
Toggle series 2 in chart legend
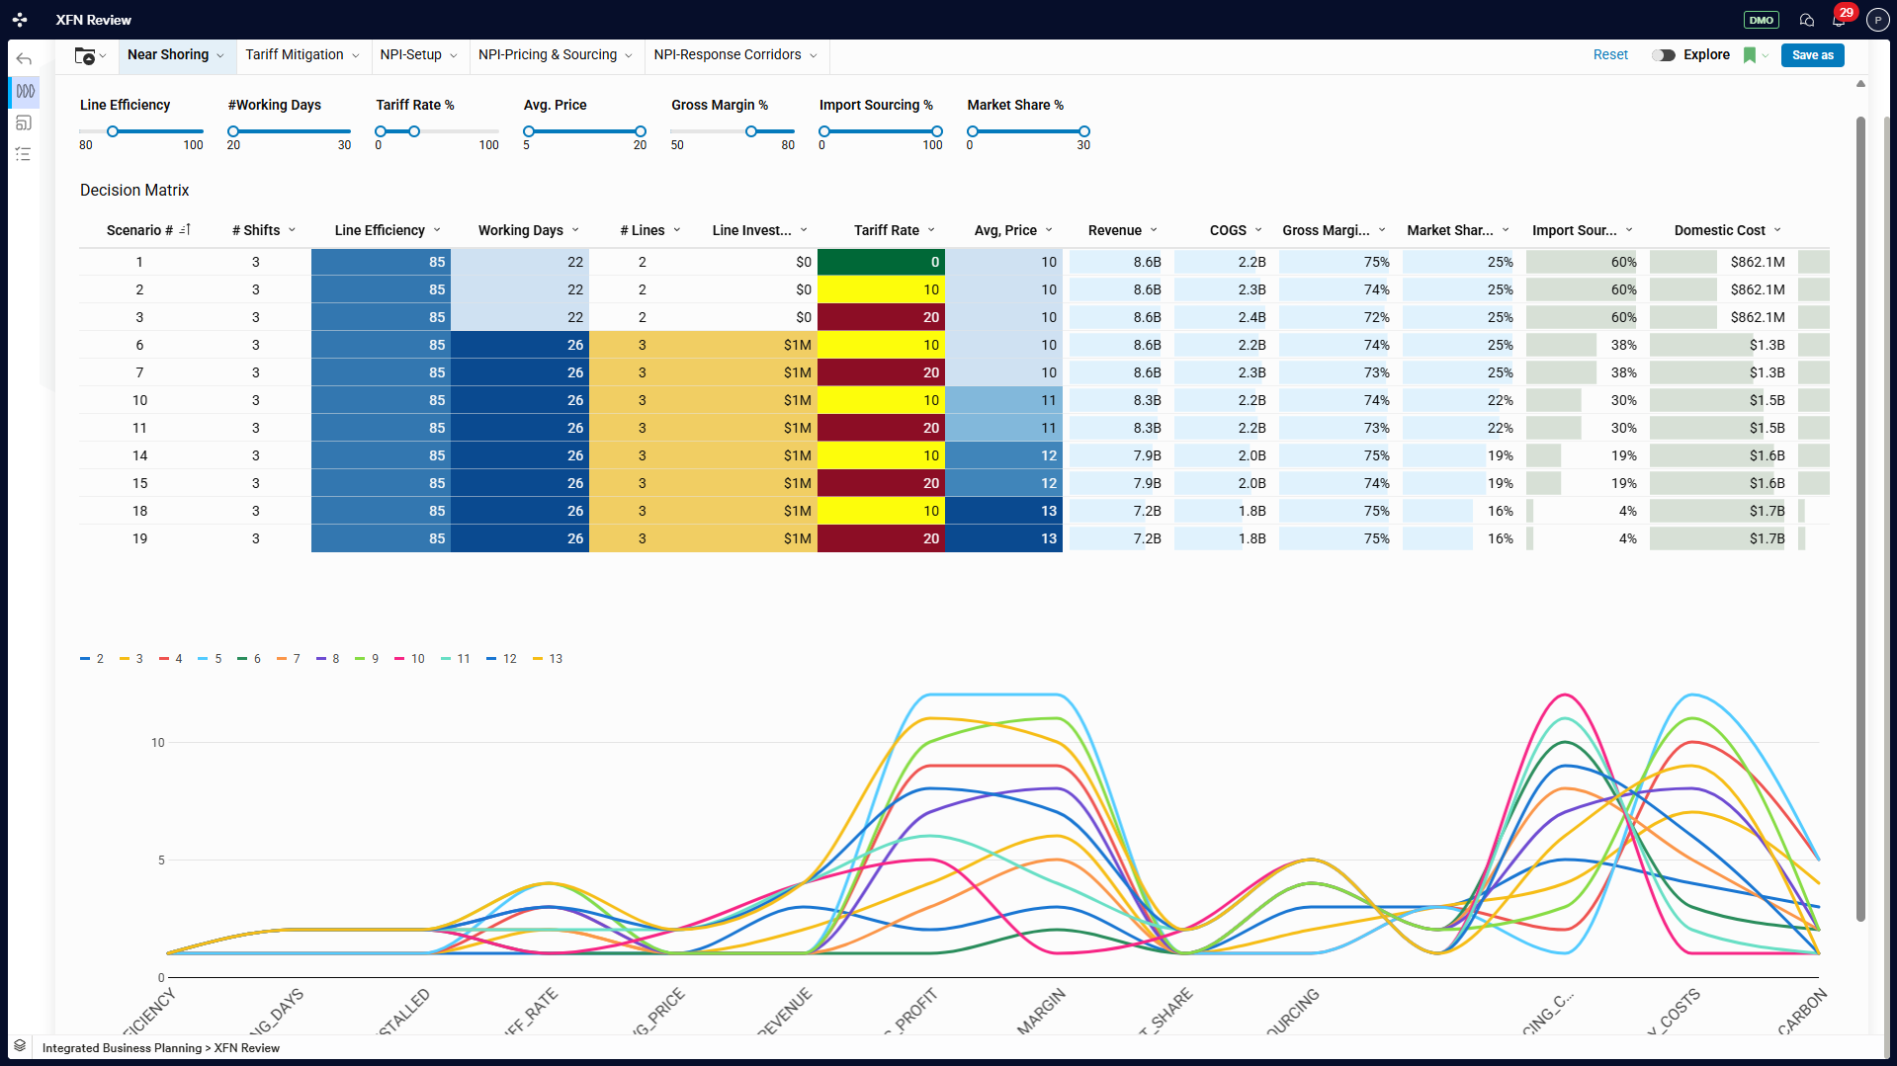coord(92,659)
